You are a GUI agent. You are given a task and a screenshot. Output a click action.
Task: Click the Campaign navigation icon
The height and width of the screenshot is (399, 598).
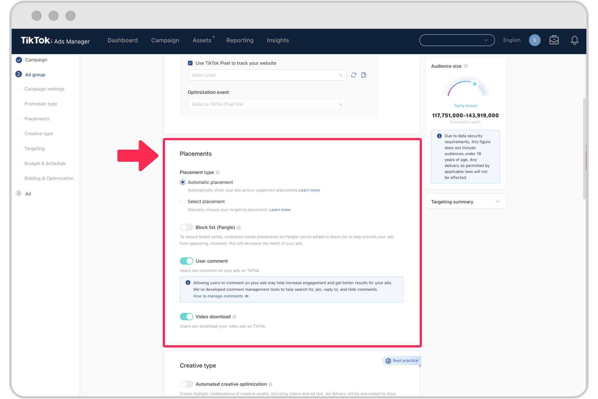[x=19, y=60]
